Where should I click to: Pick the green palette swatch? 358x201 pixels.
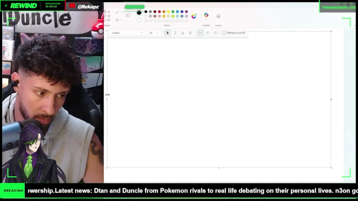tap(173, 12)
